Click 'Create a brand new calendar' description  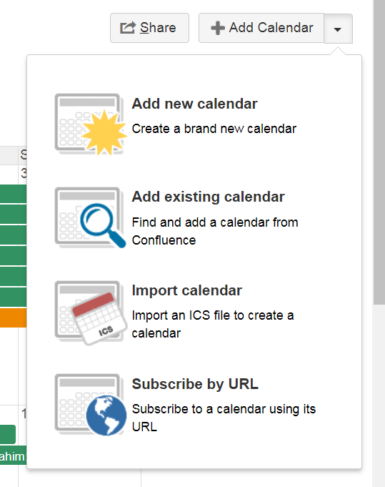214,129
